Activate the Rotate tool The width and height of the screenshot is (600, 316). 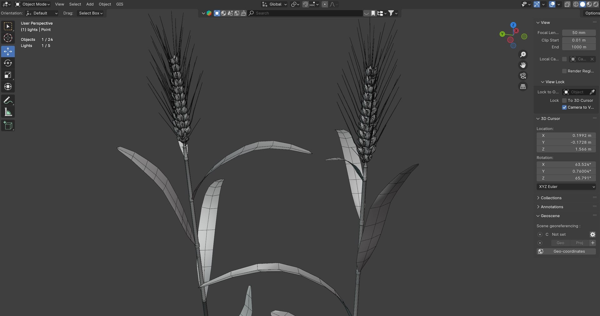(8, 63)
